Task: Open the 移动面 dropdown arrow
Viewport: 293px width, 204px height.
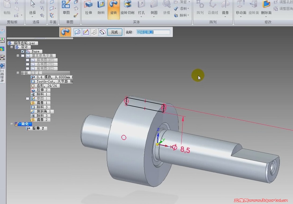Action: [x=241, y=17]
